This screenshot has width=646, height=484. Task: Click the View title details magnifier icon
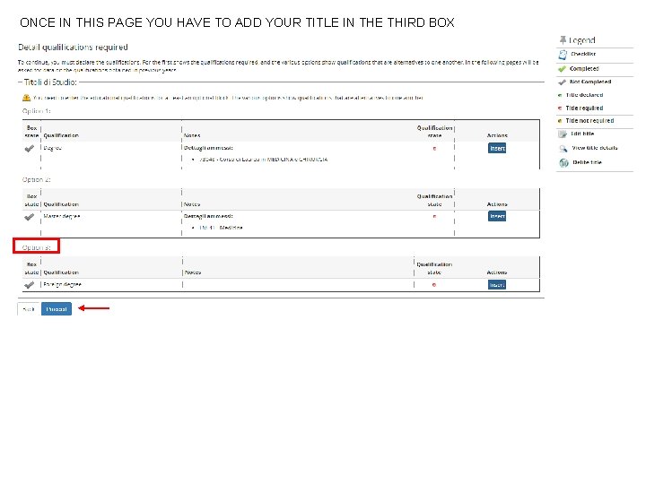pyautogui.click(x=563, y=148)
